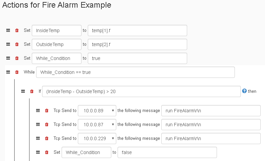This screenshot has height=161, width=265.
Task: Open the 10.0.0.89 address dropdown
Action: point(97,111)
